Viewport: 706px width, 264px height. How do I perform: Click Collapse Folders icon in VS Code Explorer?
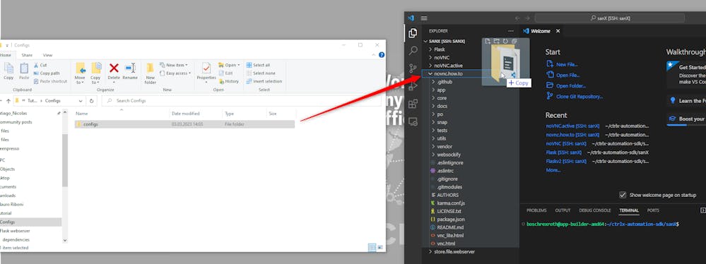pyautogui.click(x=514, y=42)
